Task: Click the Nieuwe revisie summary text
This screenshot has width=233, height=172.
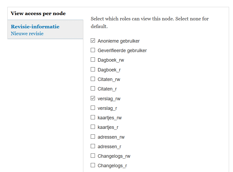Action: 27,34
